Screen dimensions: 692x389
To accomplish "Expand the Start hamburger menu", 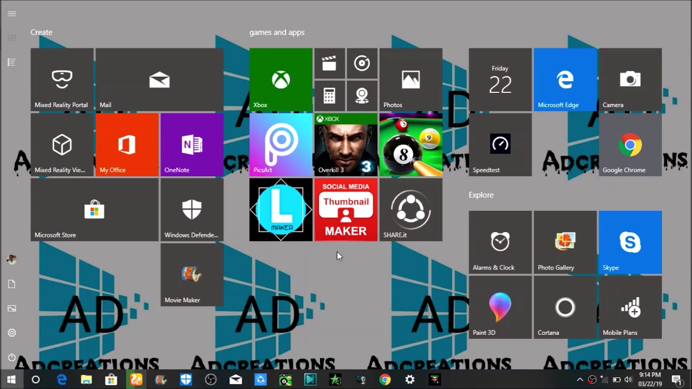I will pos(12,14).
